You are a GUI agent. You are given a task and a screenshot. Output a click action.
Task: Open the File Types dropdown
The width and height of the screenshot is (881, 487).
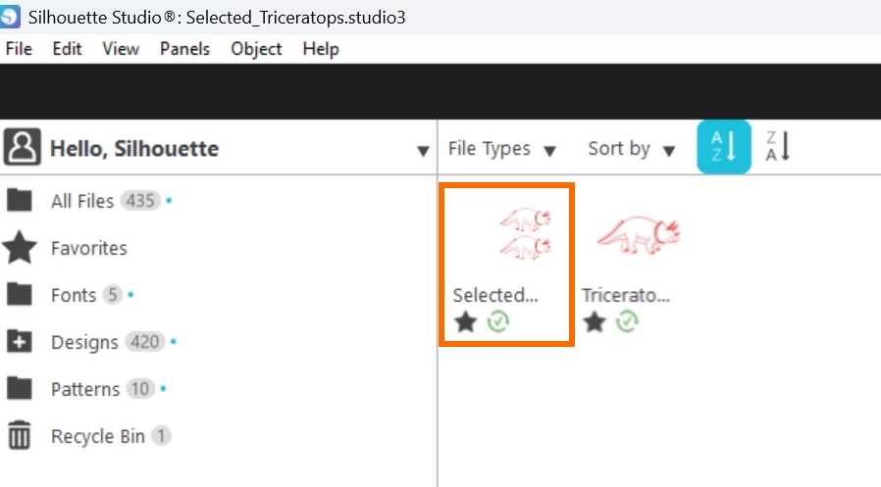(502, 149)
